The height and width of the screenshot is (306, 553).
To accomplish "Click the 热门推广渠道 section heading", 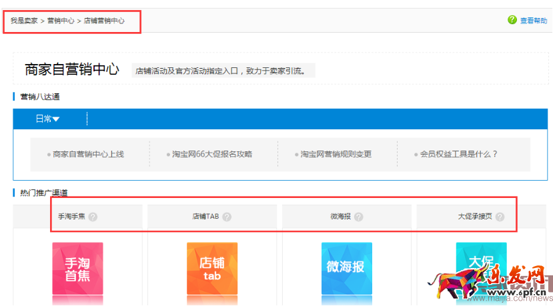I will pyautogui.click(x=44, y=193).
